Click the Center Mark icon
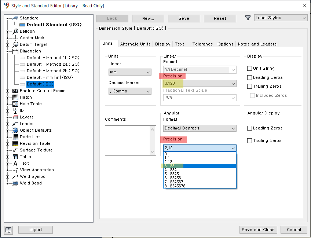311x238 pixels. pyautogui.click(x=15, y=38)
